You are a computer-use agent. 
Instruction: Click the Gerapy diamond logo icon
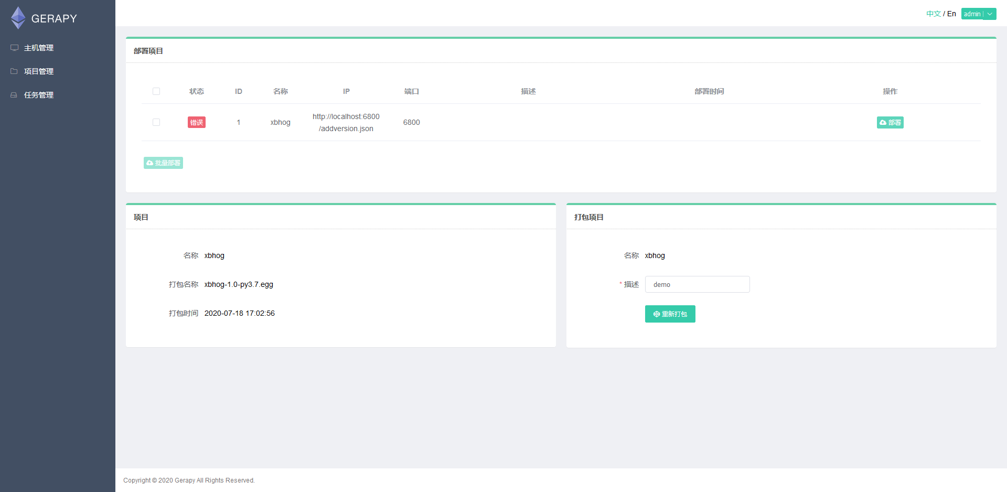(x=18, y=18)
